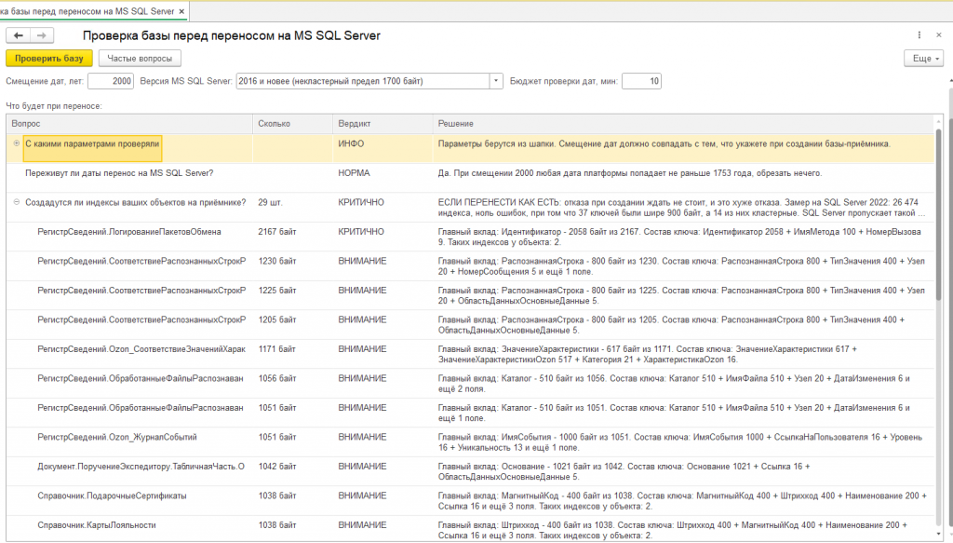This screenshot has width=953, height=543.
Task: Click the Проверить базу button
Action: click(x=48, y=59)
